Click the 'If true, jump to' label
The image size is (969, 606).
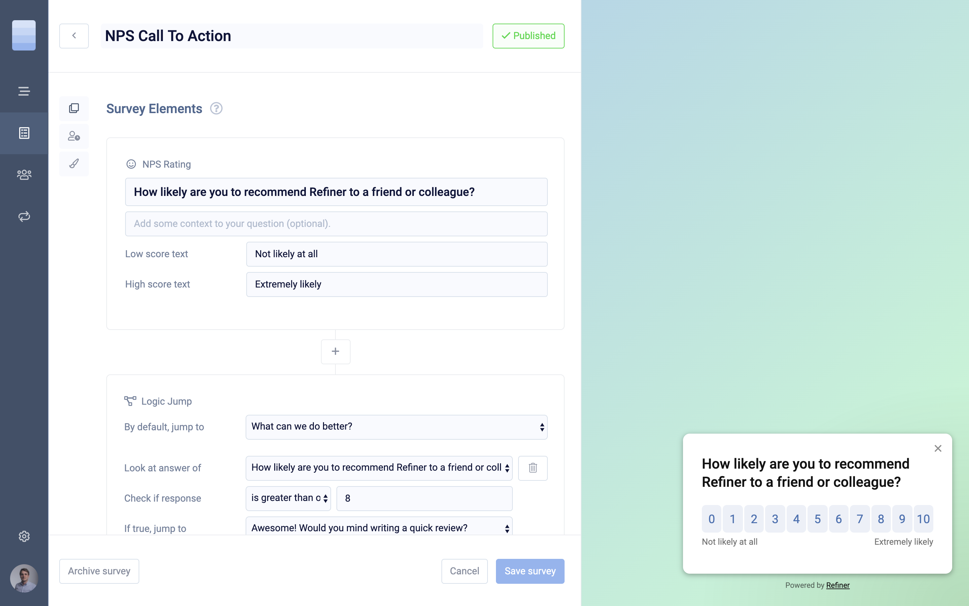(155, 529)
